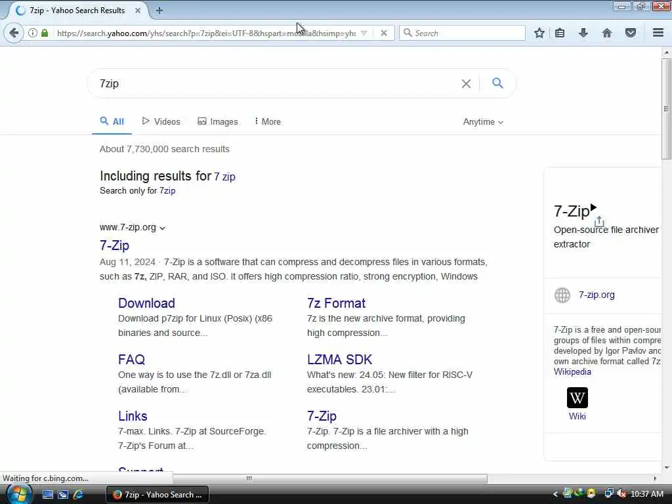Open the Download sublink
Image resolution: width=672 pixels, height=504 pixels.
pyautogui.click(x=146, y=303)
